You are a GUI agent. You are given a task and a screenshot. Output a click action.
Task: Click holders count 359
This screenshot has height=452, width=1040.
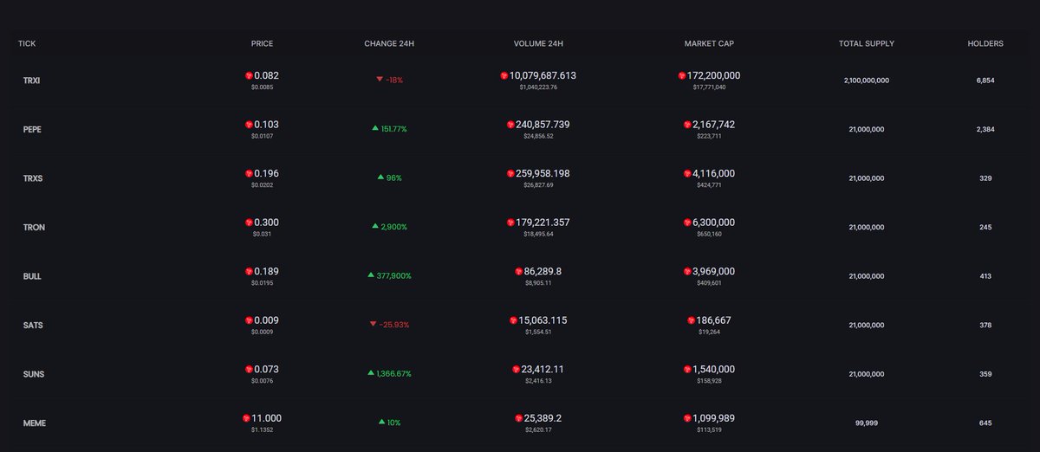pos(985,374)
